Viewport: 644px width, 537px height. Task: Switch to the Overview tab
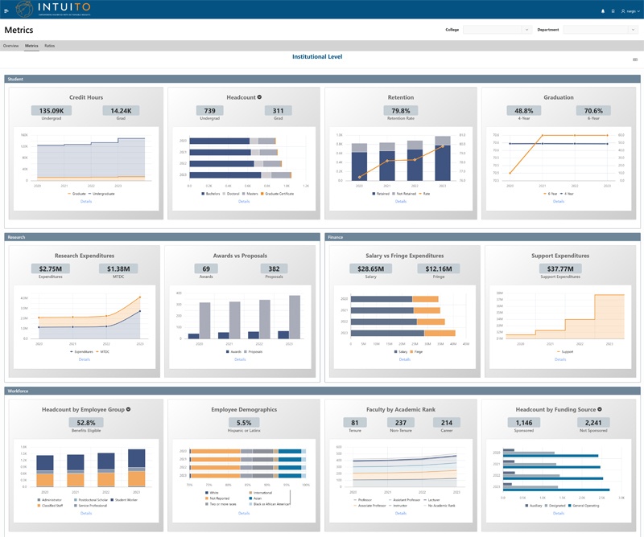[10, 46]
